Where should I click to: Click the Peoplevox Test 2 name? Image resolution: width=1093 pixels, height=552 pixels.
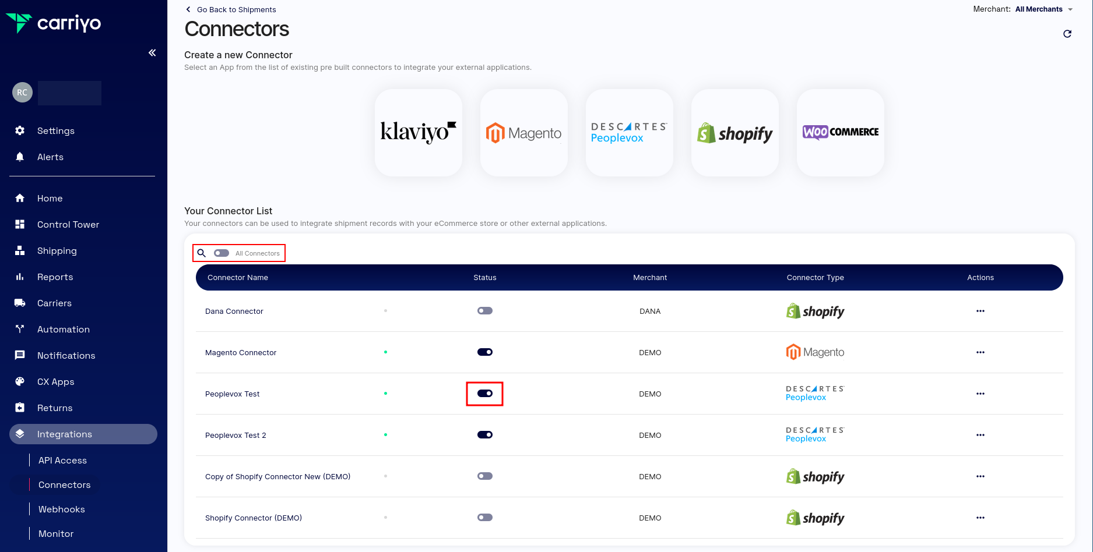(x=236, y=436)
